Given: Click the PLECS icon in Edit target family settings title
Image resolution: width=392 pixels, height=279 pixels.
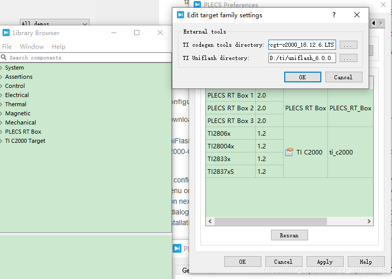Looking at the screenshot, I should coord(180,15).
